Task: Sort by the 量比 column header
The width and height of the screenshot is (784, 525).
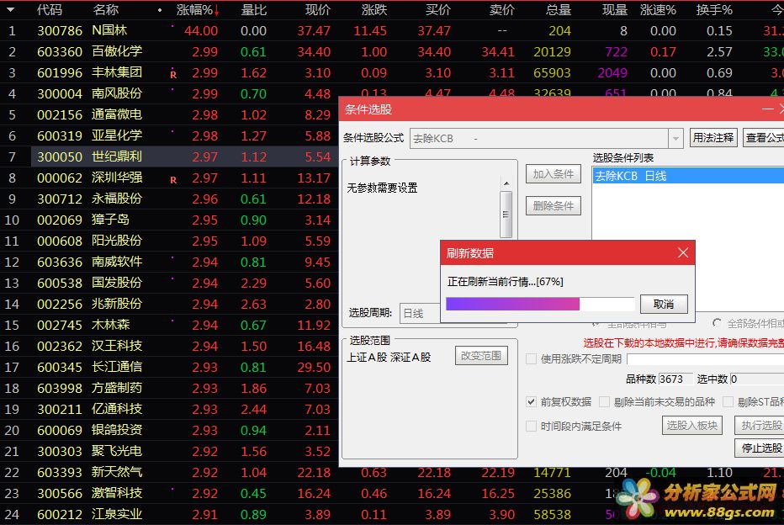Action: (x=253, y=9)
